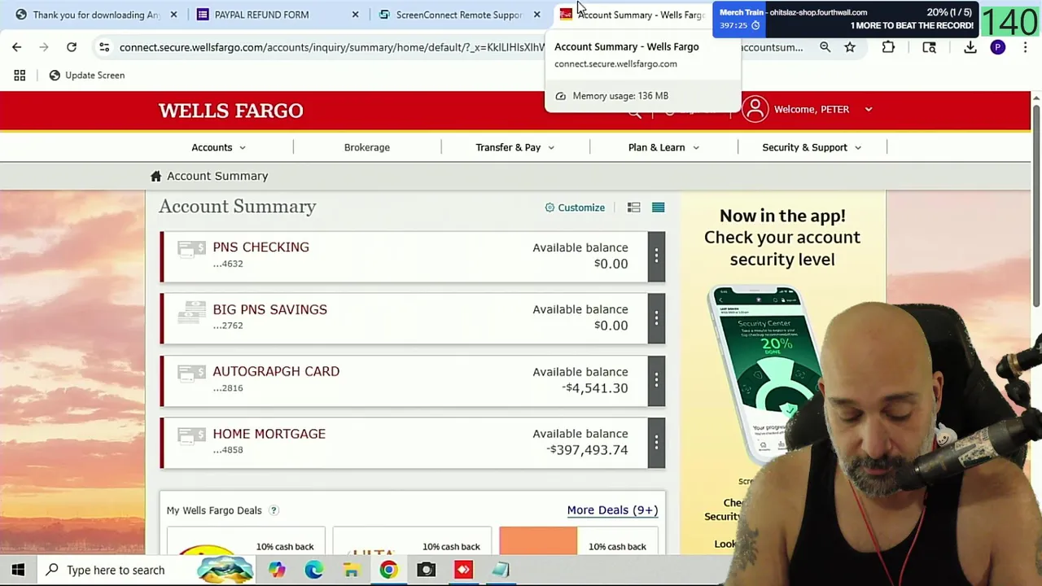
Task: Open the apps grid in bookmarks bar
Action: 20,75
